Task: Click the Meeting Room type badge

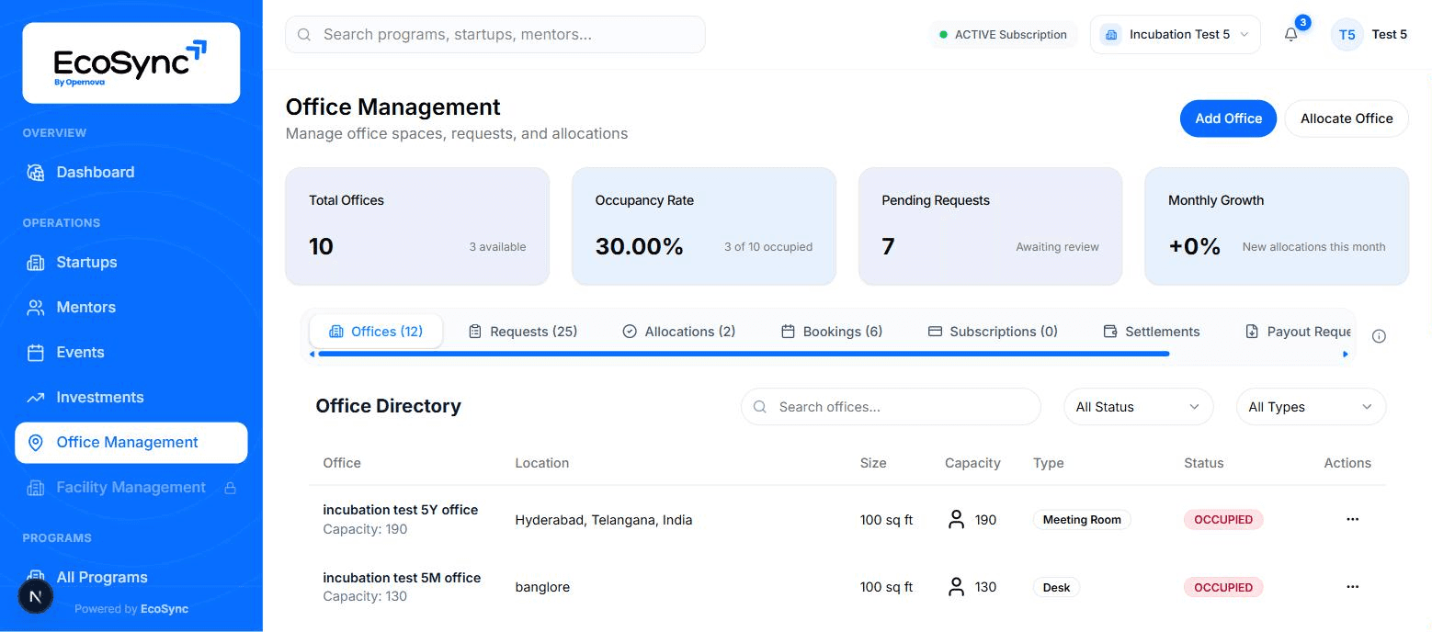Action: click(1082, 520)
